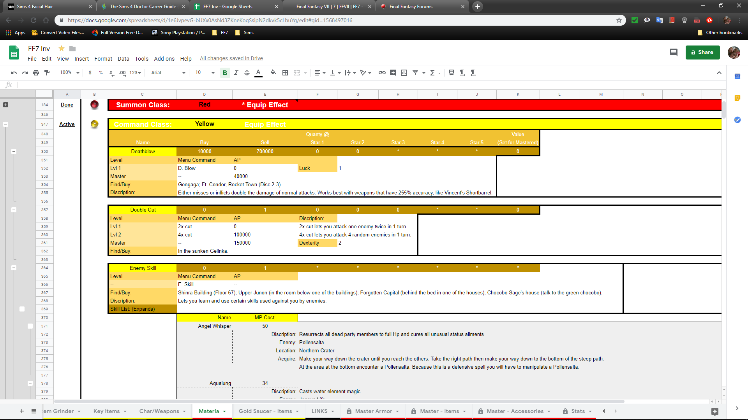Format selection as currency
This screenshot has height=420, width=748.
[90, 73]
